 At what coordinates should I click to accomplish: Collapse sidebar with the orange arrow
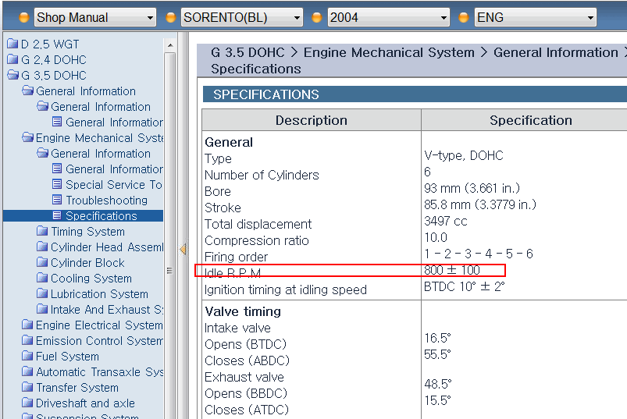(x=183, y=250)
